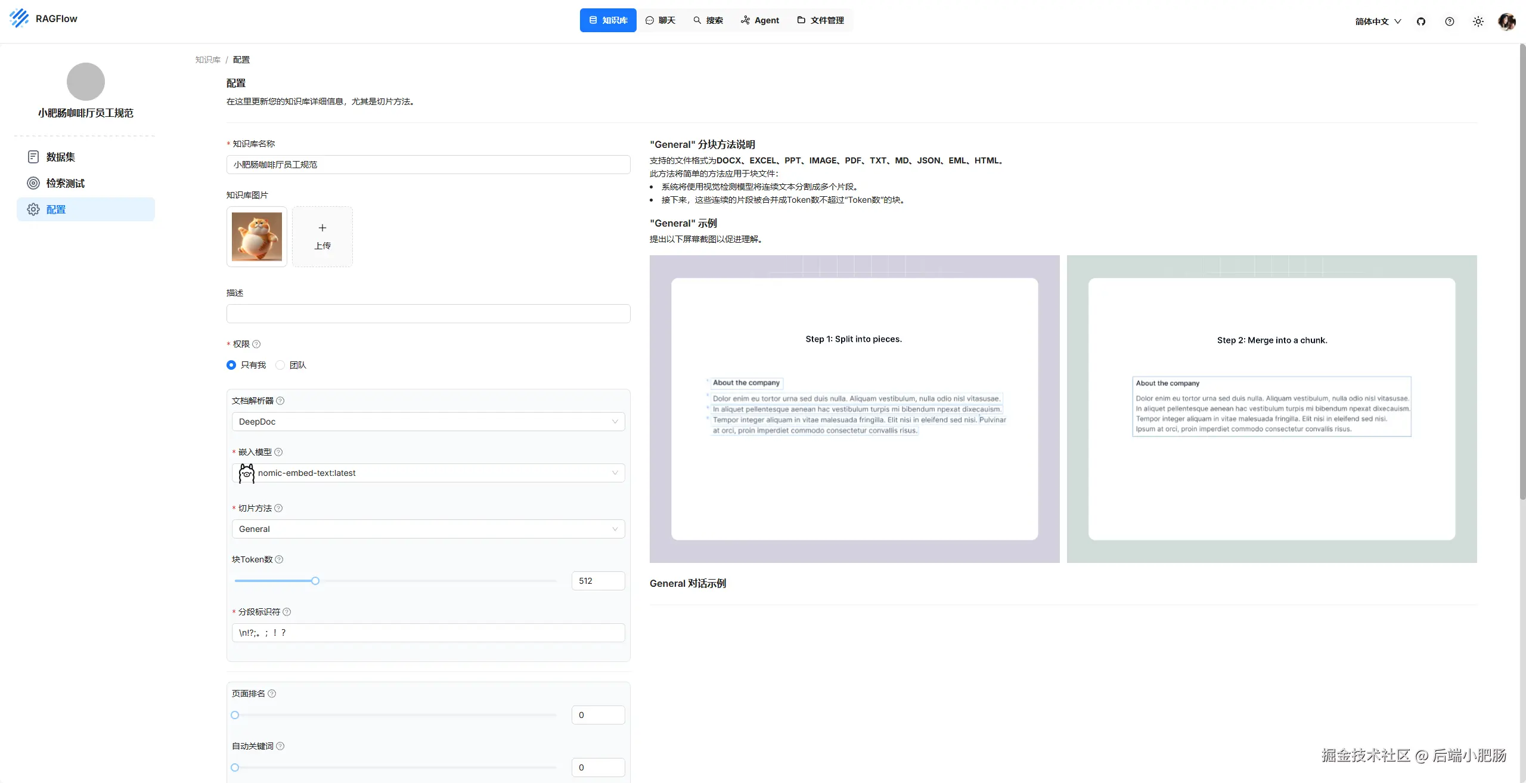Open the user avatar in header
This screenshot has height=783, width=1526.
click(1506, 21)
